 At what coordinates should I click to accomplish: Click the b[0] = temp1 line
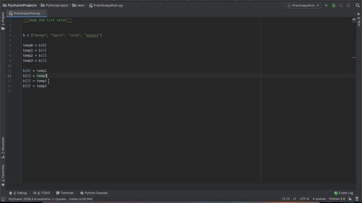[x=35, y=70]
